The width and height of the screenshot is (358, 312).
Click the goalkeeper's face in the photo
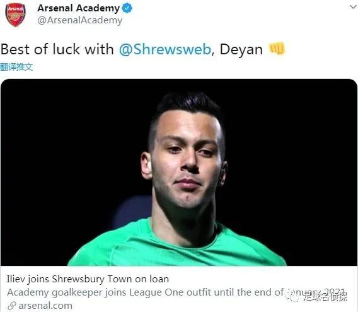pos(185,160)
